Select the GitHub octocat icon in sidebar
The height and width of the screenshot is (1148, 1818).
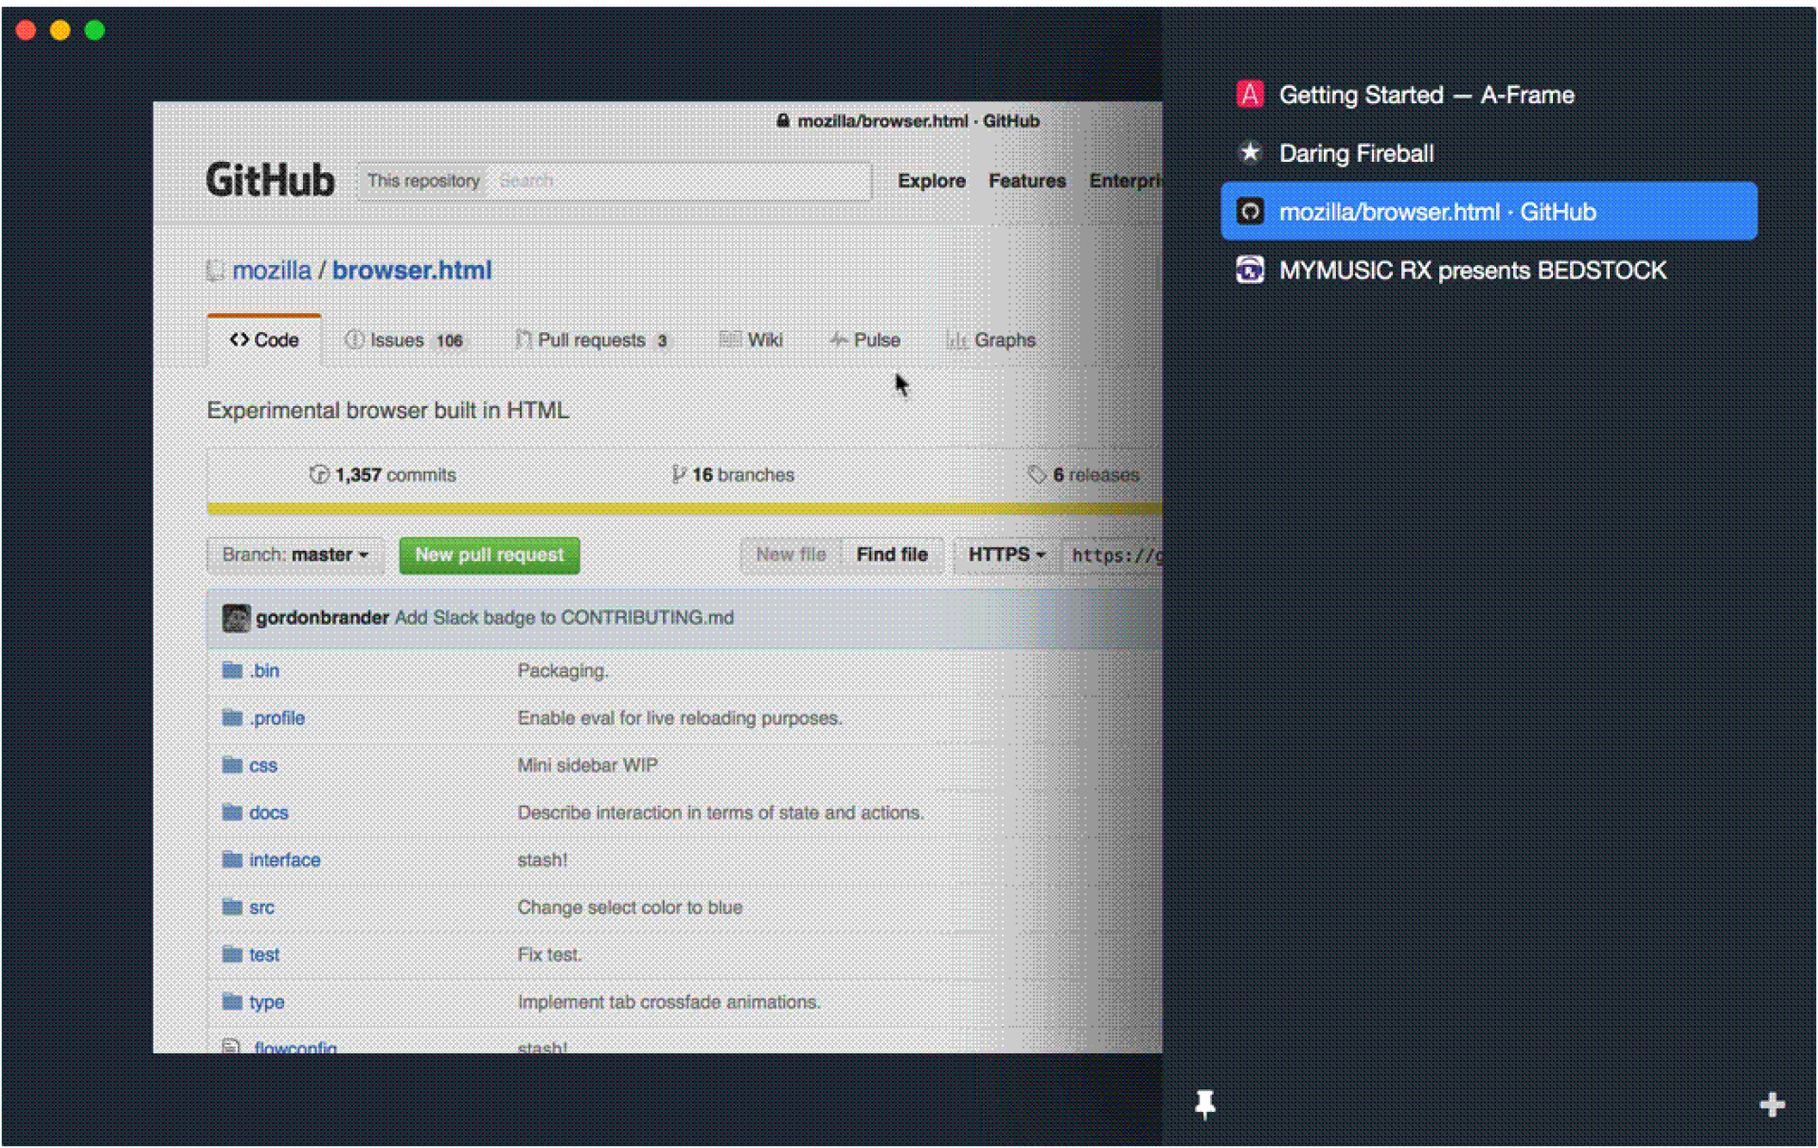[x=1251, y=211]
